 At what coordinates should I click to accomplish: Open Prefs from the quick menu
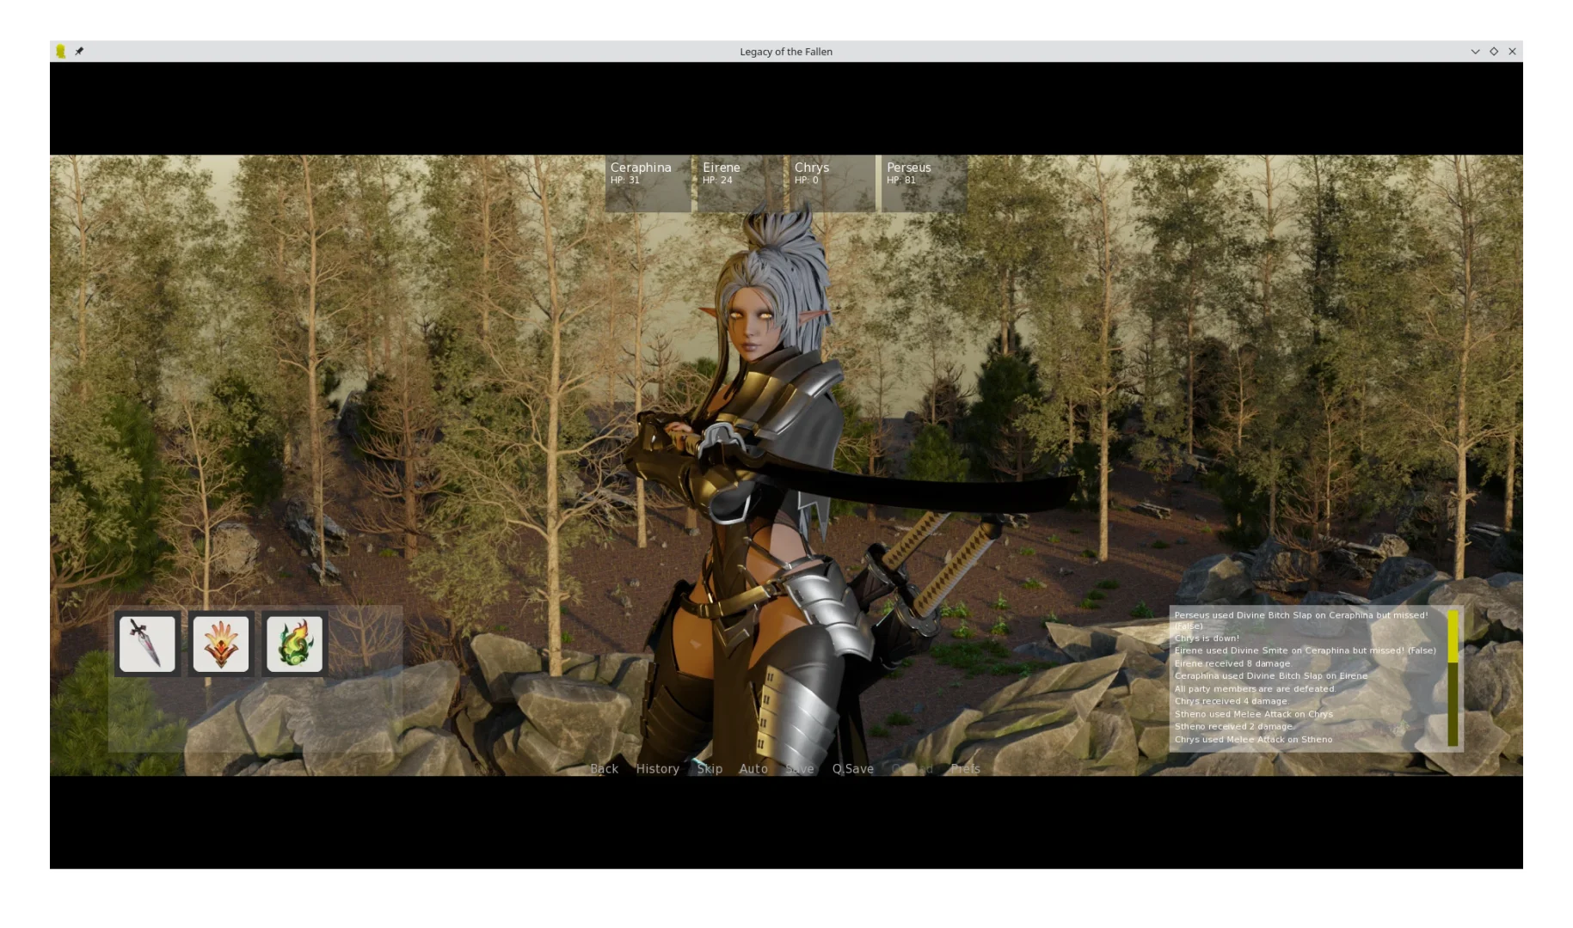point(965,769)
